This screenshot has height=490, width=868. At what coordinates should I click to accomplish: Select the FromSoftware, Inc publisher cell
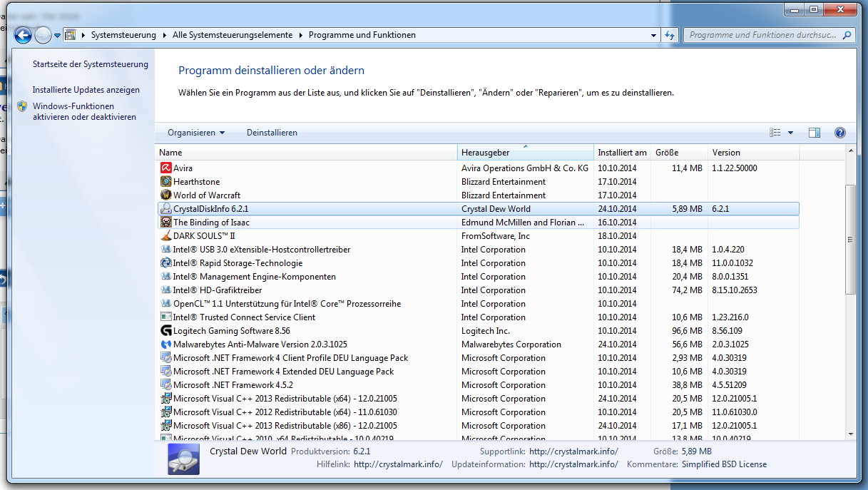[496, 236]
